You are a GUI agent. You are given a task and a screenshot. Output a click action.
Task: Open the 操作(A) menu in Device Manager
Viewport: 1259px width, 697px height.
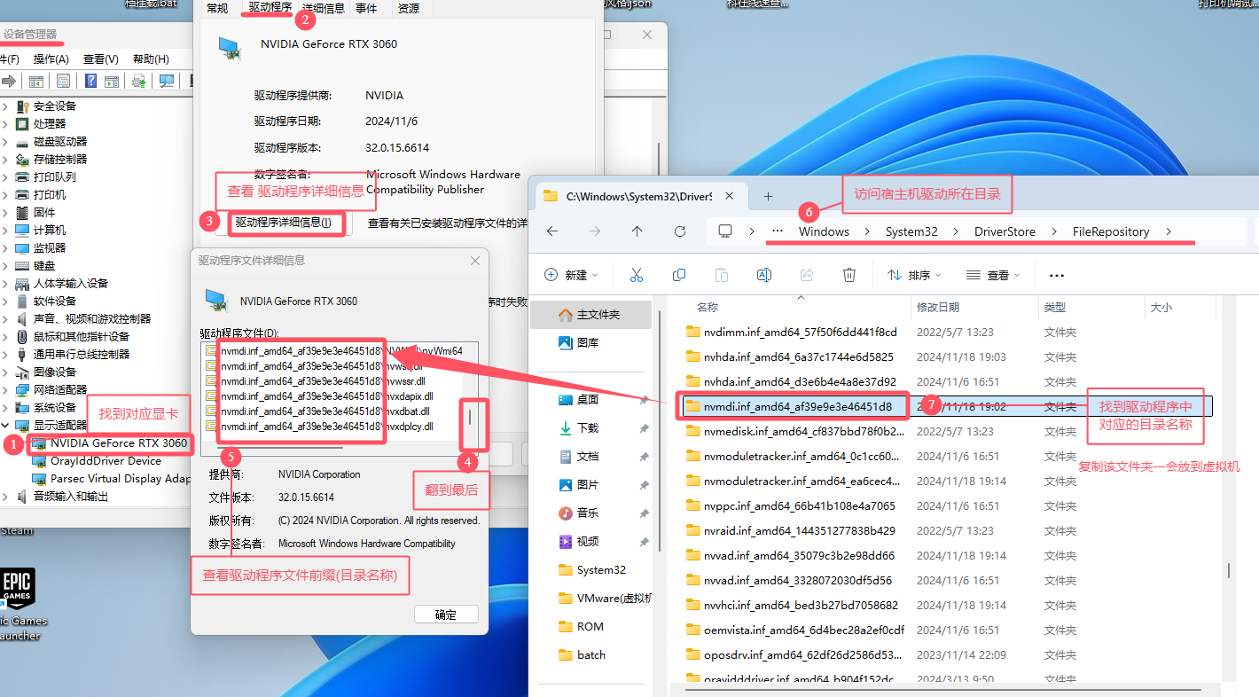(x=51, y=59)
